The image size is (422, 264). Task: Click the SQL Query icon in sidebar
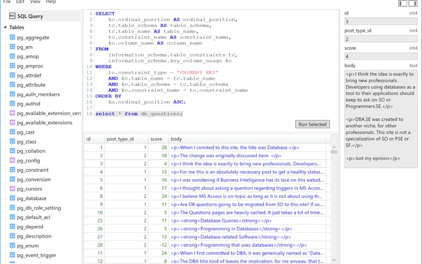click(12, 16)
